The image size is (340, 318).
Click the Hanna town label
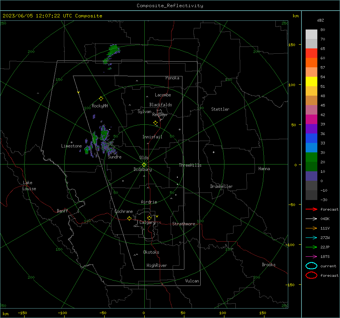(x=264, y=169)
